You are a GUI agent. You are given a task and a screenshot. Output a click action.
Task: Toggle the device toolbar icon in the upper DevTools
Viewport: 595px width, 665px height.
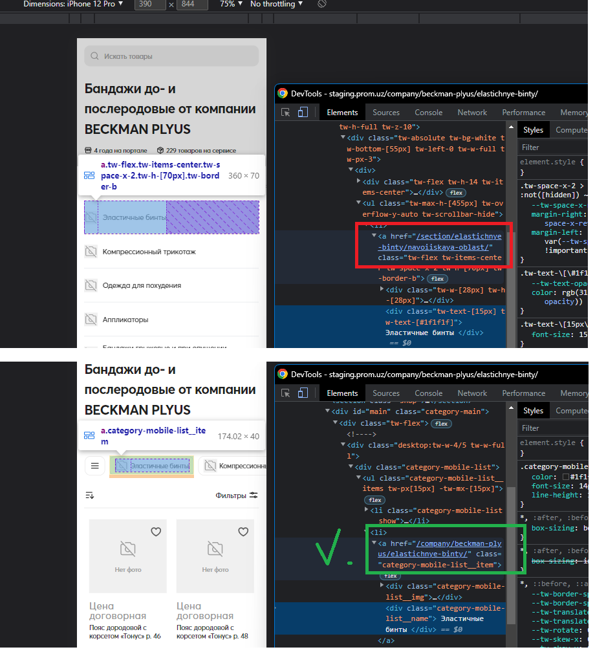coord(303,113)
